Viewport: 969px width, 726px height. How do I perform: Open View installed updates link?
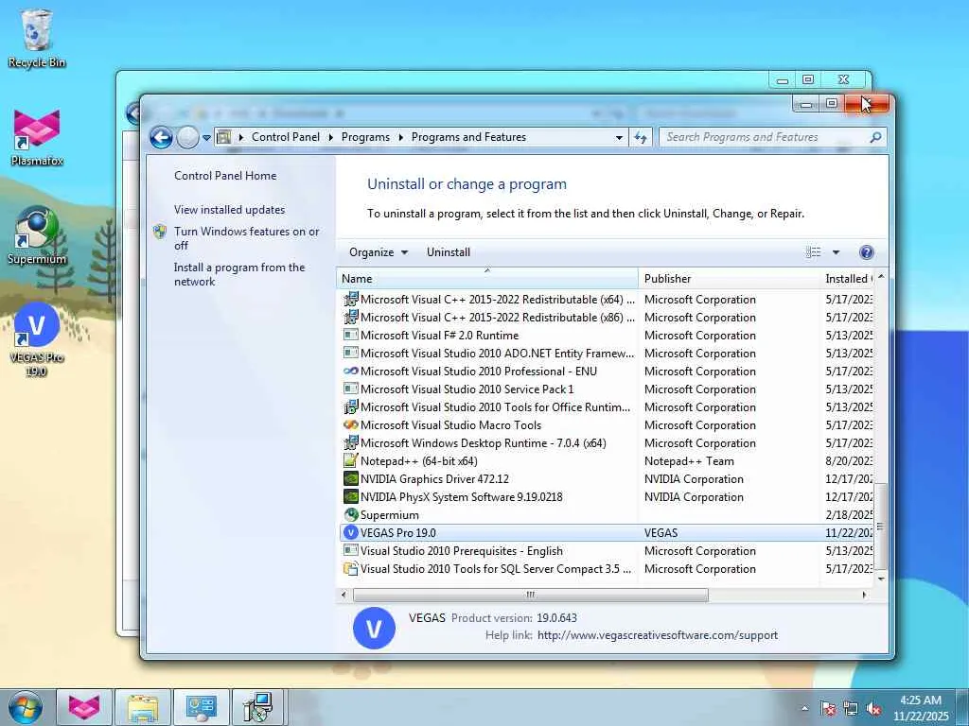click(229, 209)
